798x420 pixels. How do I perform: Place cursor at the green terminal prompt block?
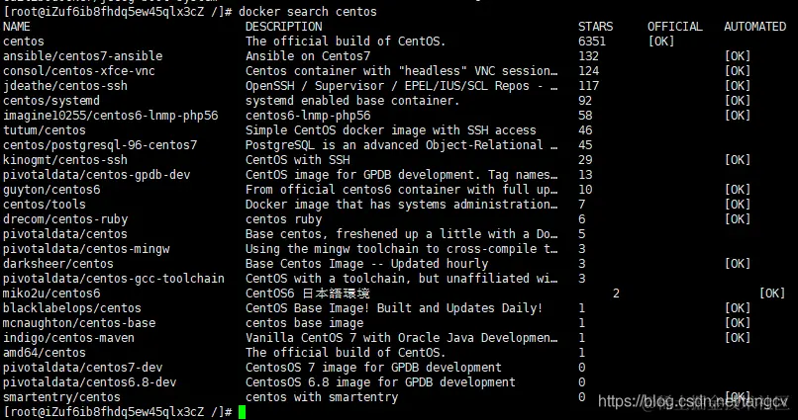click(x=242, y=412)
